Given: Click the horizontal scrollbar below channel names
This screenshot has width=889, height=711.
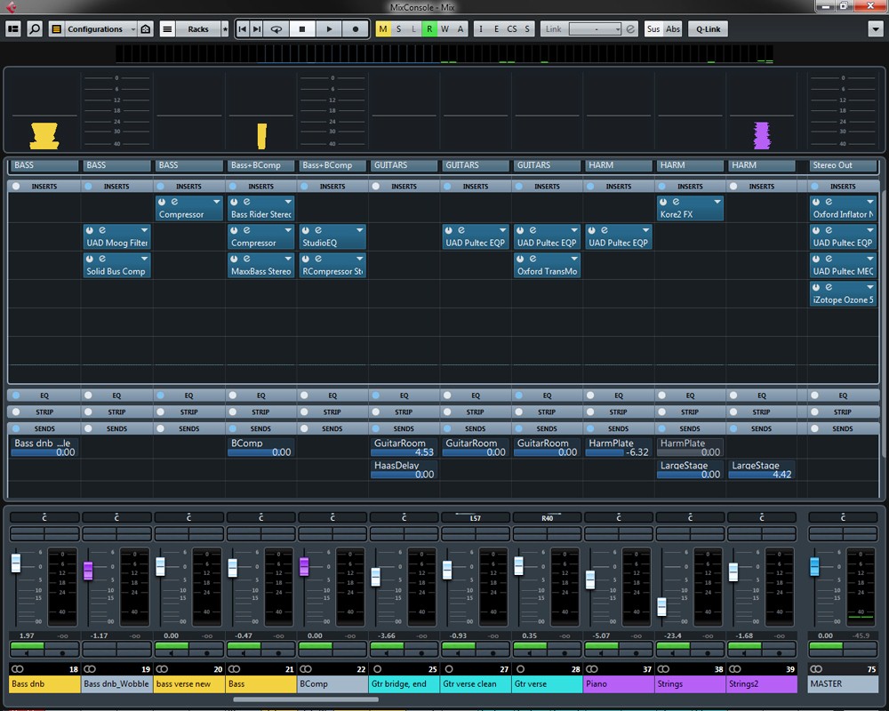Looking at the screenshot, I should pyautogui.click(x=306, y=699).
